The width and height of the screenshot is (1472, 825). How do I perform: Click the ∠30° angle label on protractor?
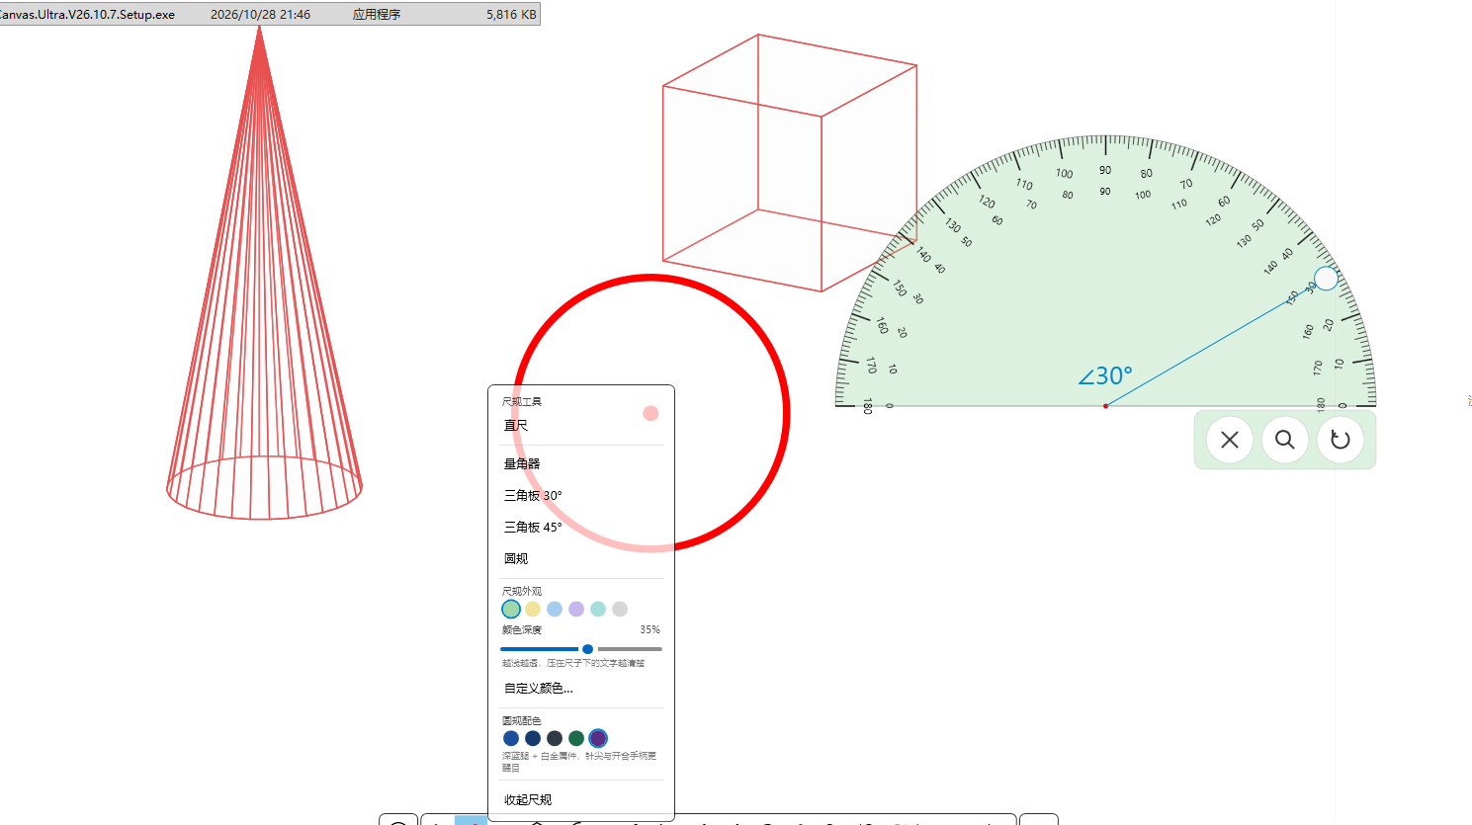(x=1105, y=375)
